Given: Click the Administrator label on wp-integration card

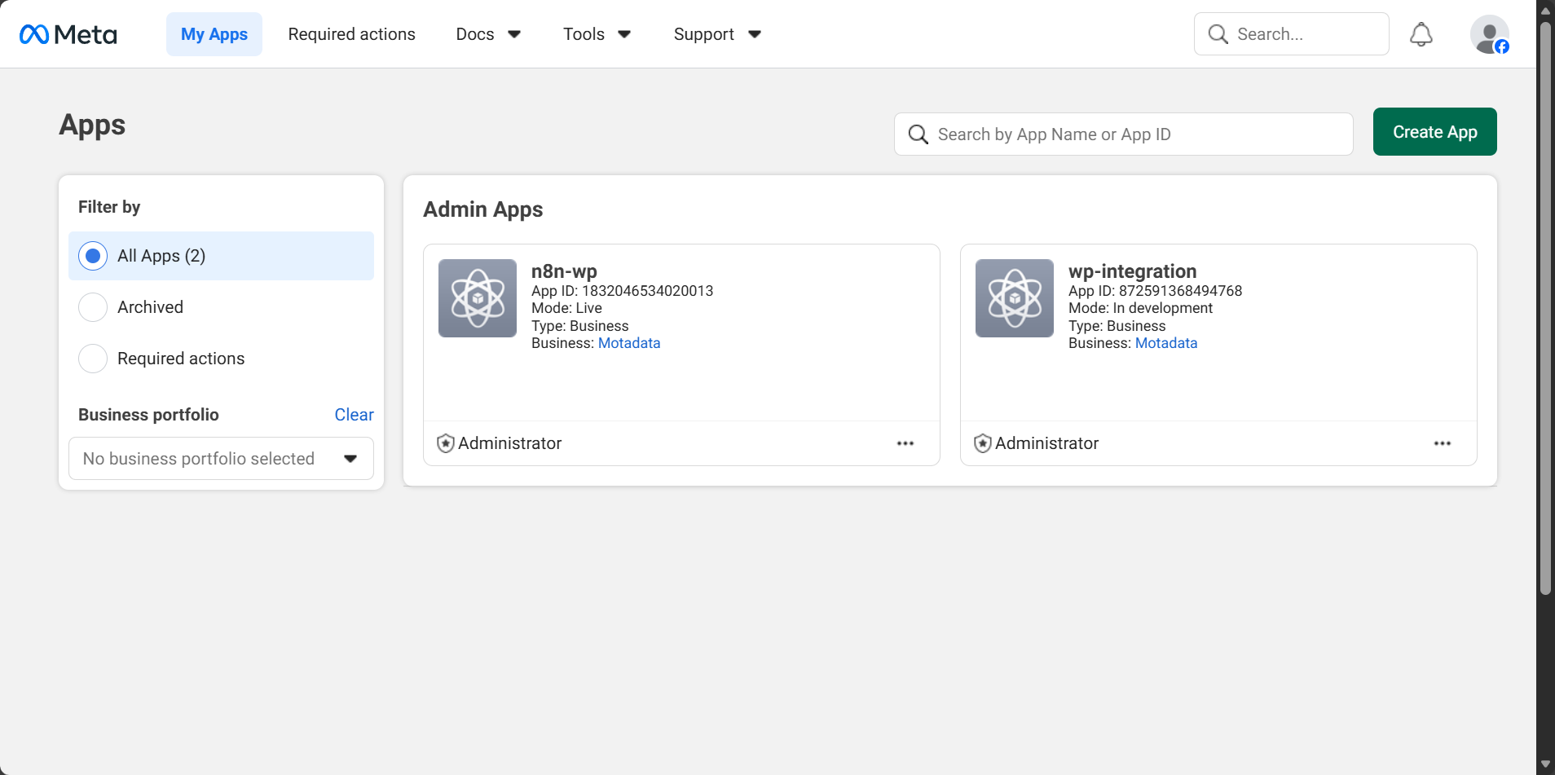Looking at the screenshot, I should tap(1047, 443).
